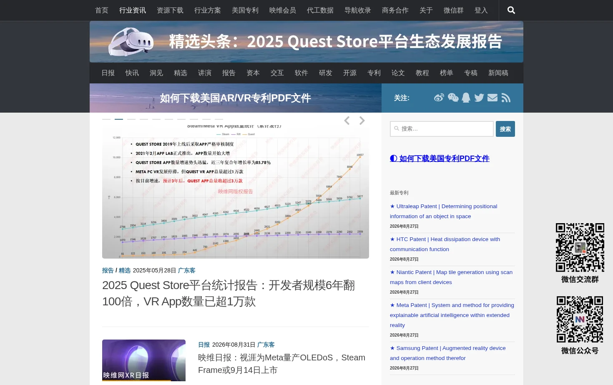Screen dimensions: 613x385
Task: Select the first carousel indicator dash
Action: pyautogui.click(x=106, y=119)
